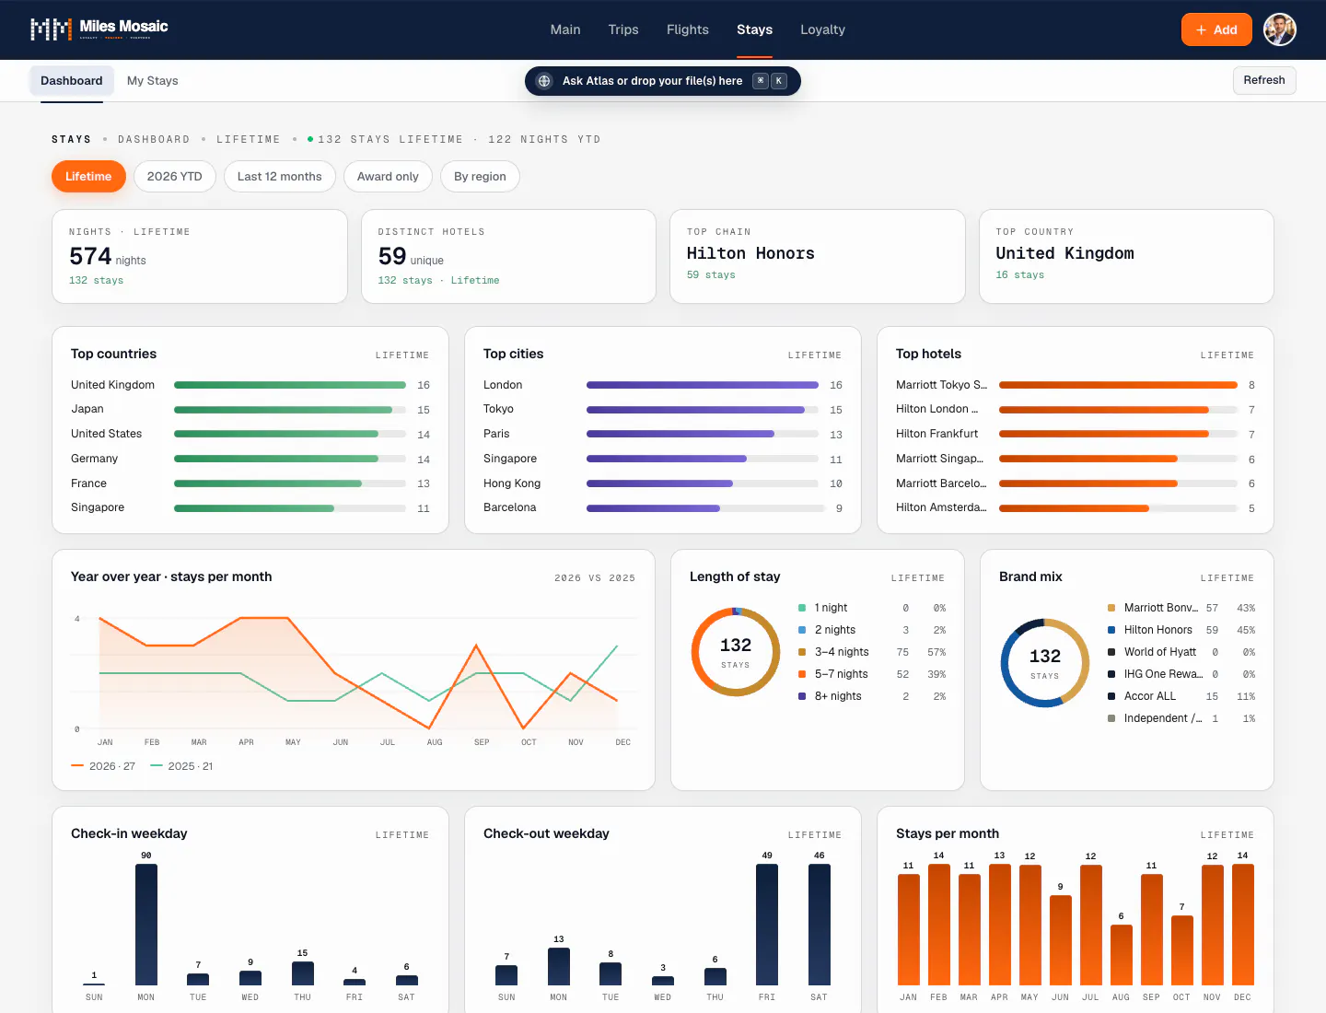Click the Saturday check-out bar
The image size is (1326, 1013).
(x=820, y=925)
